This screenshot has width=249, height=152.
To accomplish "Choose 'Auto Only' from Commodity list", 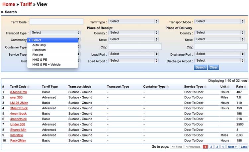I will [x=39, y=45].
